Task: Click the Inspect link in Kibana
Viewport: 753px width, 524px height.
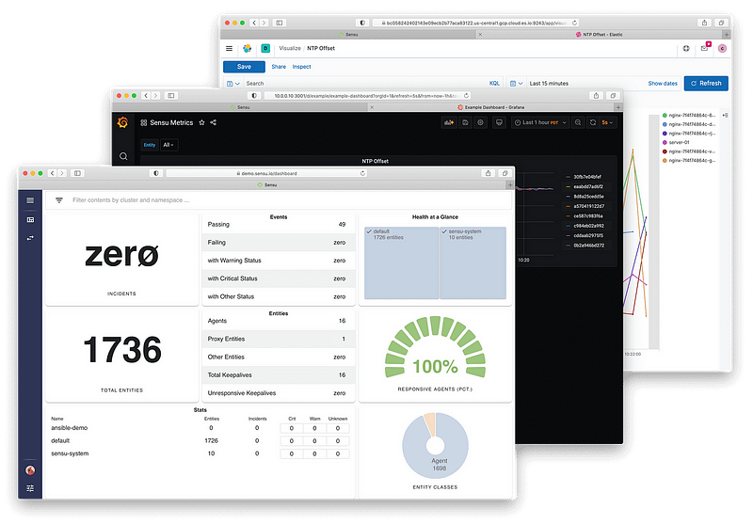Action: (301, 67)
